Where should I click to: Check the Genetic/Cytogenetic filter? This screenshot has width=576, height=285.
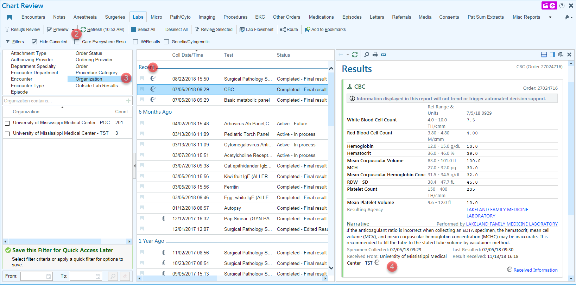pyautogui.click(x=166, y=42)
